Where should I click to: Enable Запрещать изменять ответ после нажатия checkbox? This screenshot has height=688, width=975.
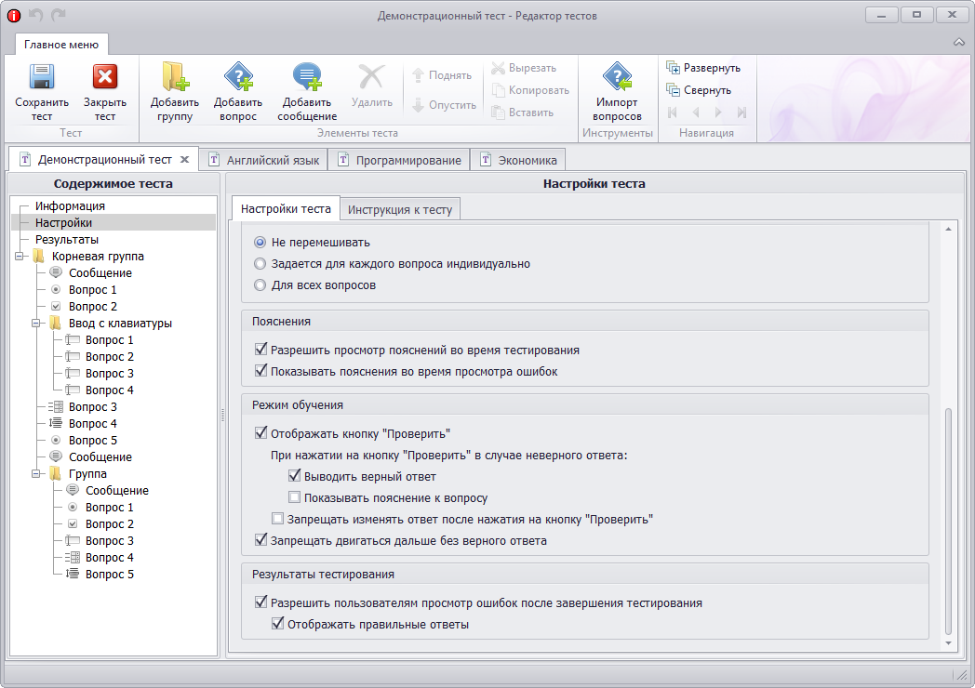(277, 519)
